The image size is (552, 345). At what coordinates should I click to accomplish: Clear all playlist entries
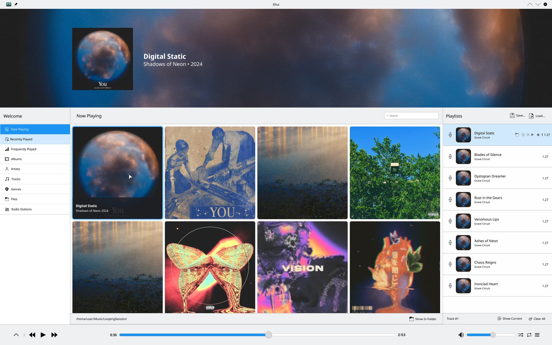point(537,319)
